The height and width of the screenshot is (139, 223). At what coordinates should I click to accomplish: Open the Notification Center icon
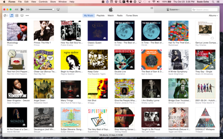click(x=218, y=2)
